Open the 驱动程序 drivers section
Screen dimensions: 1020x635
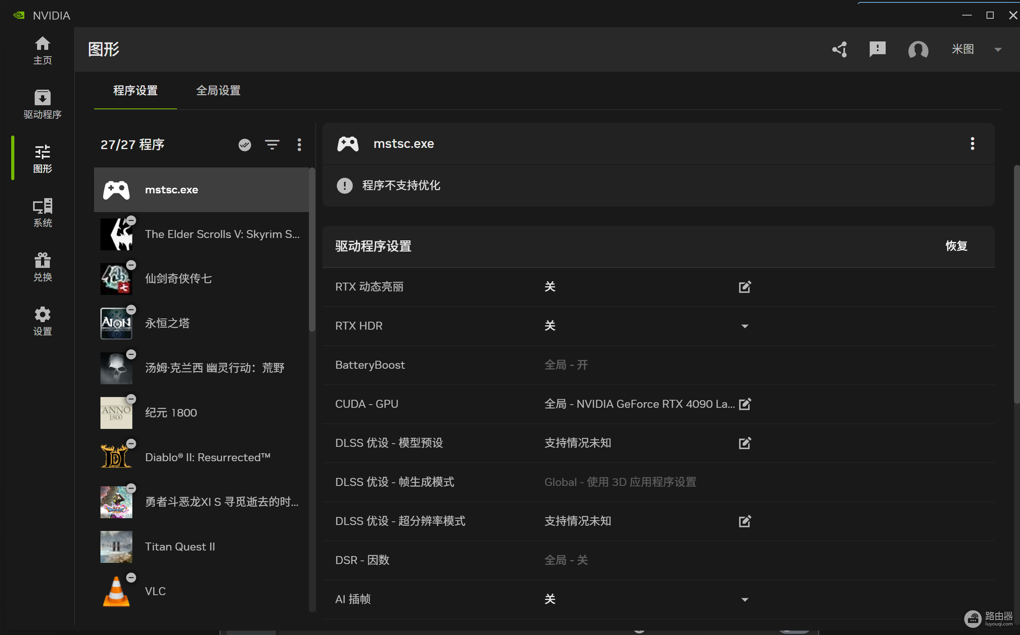click(42, 104)
